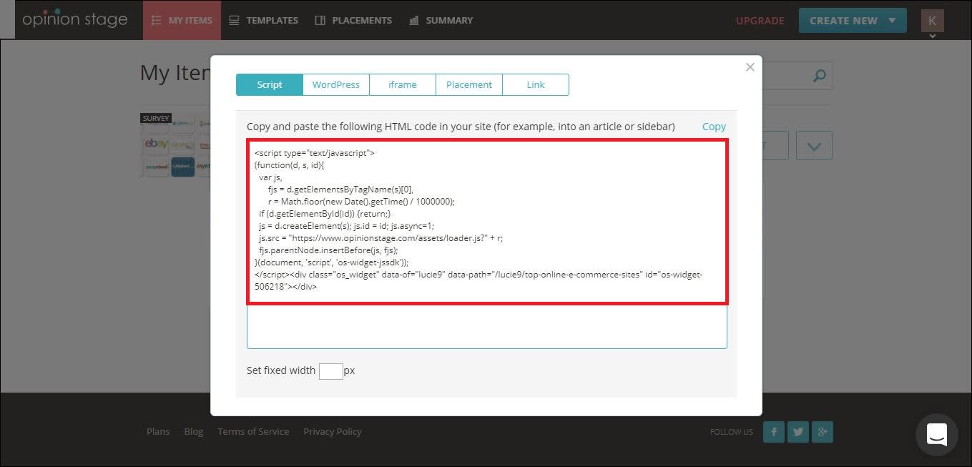Viewport: 972px width, 467px height.
Task: Open the K account menu
Action: (x=932, y=20)
